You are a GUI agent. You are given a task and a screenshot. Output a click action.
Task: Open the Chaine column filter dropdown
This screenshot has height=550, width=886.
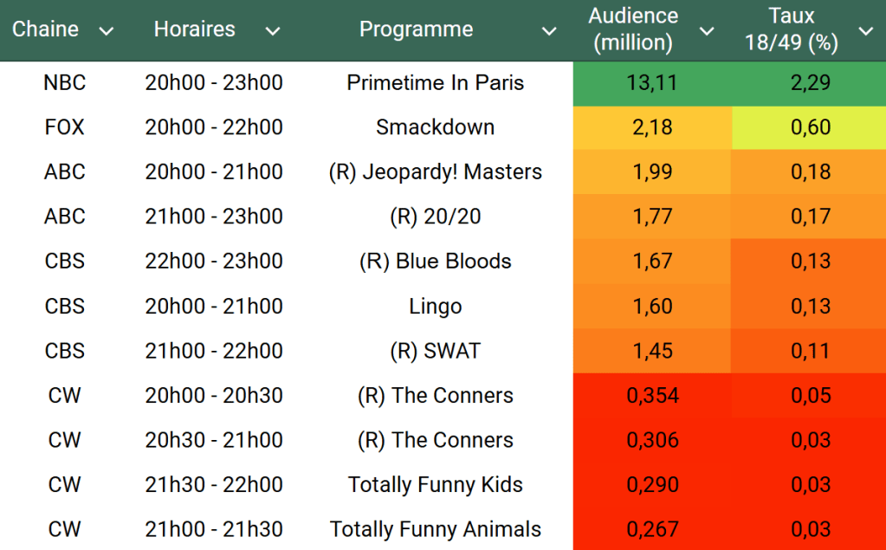tap(107, 31)
